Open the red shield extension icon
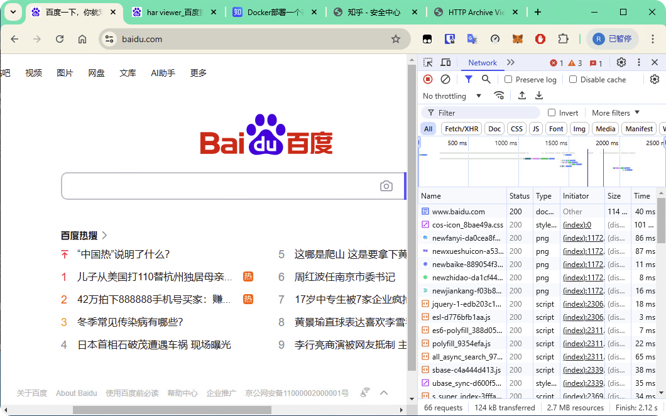 point(540,39)
